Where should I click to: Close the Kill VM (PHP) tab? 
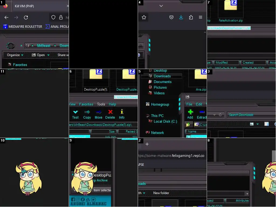tap(68, 6)
